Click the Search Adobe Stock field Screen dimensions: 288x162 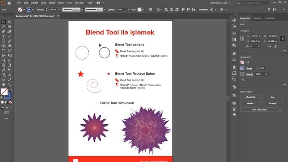click(252, 3)
